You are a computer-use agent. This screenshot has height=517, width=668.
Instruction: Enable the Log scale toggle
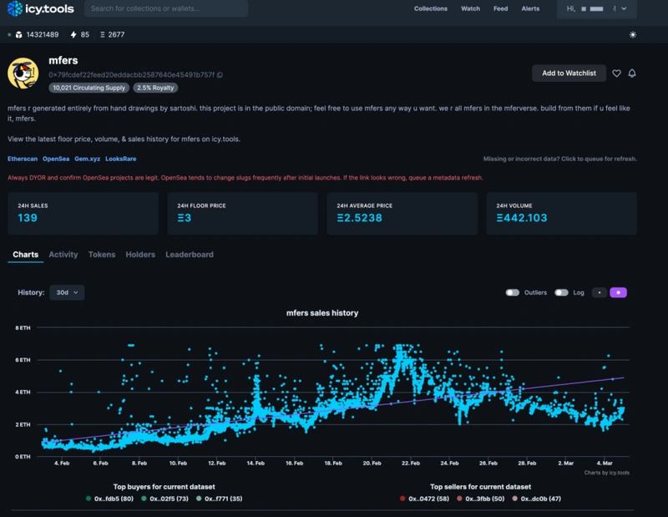coord(561,292)
